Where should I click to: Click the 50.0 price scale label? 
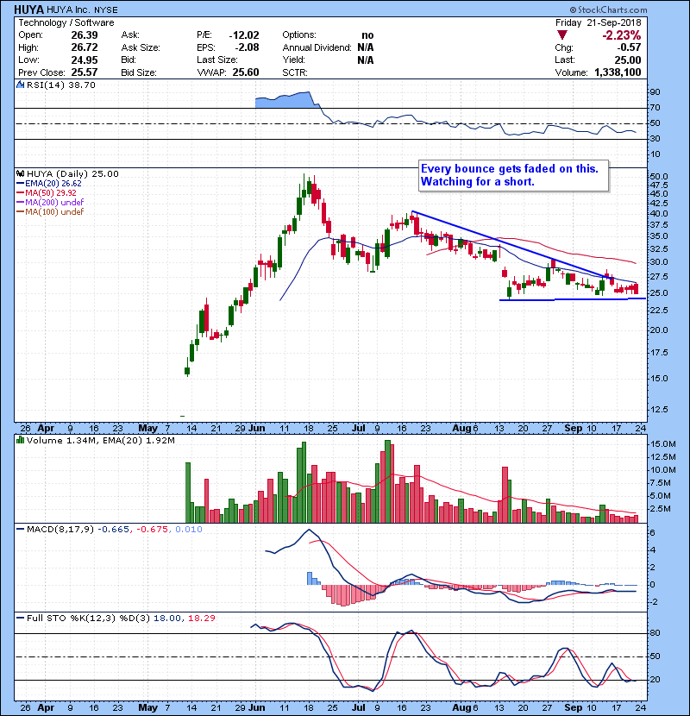click(x=658, y=176)
